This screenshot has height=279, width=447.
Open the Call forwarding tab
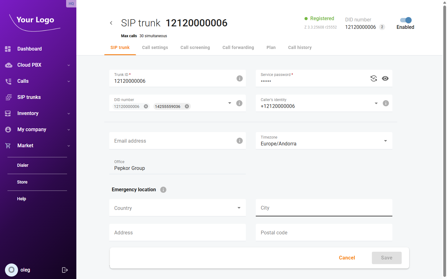tap(238, 47)
